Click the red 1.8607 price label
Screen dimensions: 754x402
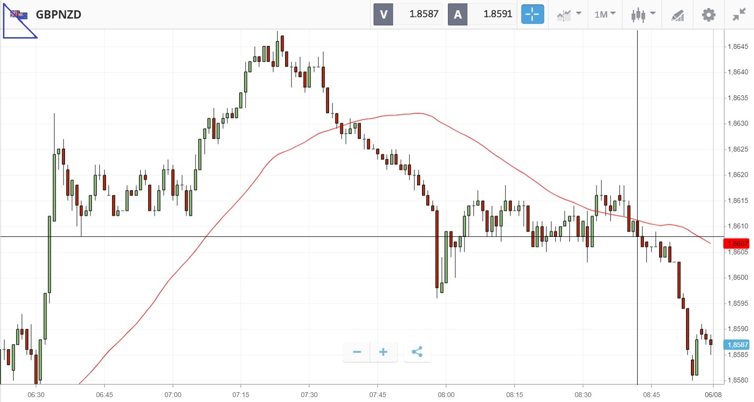click(737, 244)
